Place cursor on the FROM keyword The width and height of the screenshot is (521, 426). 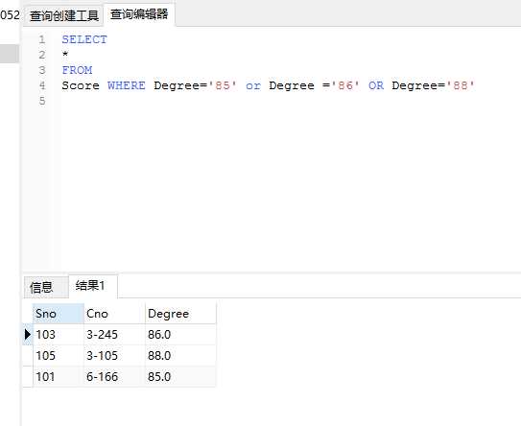[x=77, y=70]
